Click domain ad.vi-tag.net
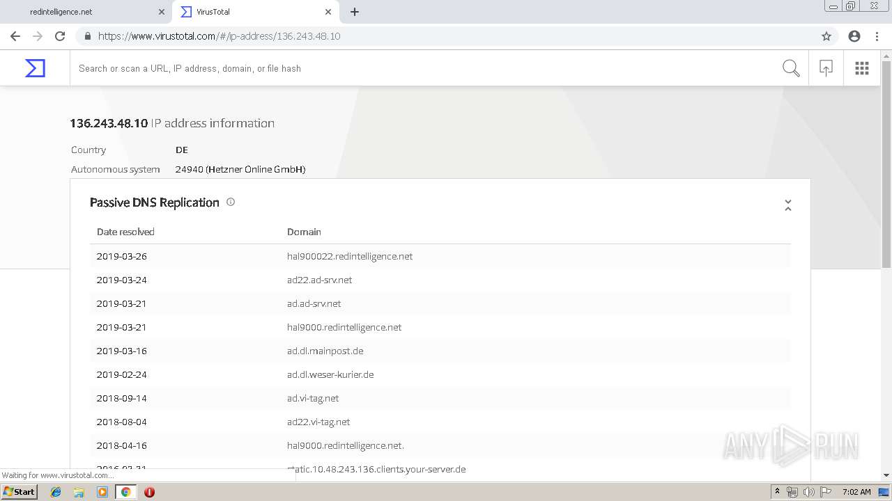892x501 pixels. pos(313,398)
